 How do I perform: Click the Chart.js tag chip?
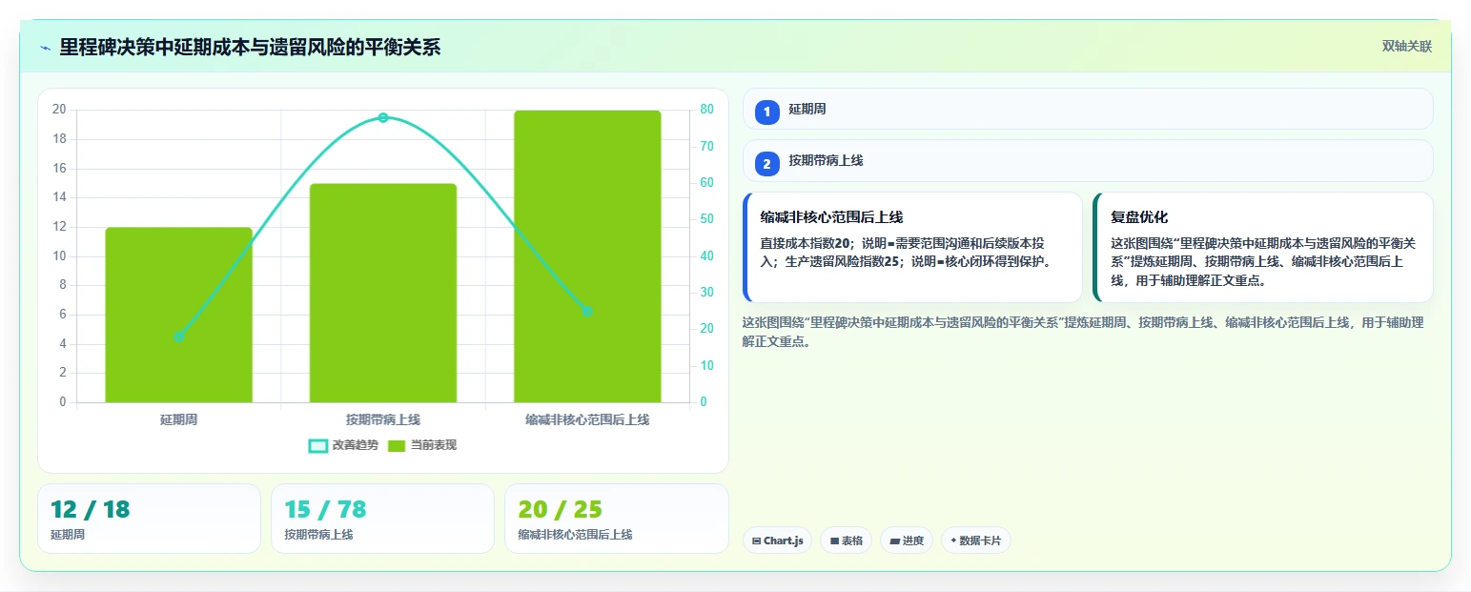point(777,541)
